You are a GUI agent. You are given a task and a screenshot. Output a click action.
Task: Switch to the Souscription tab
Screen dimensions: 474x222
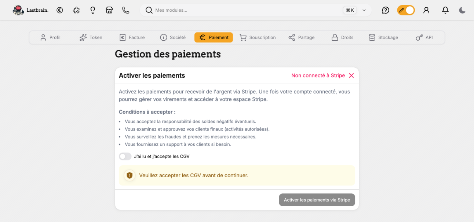coord(258,37)
